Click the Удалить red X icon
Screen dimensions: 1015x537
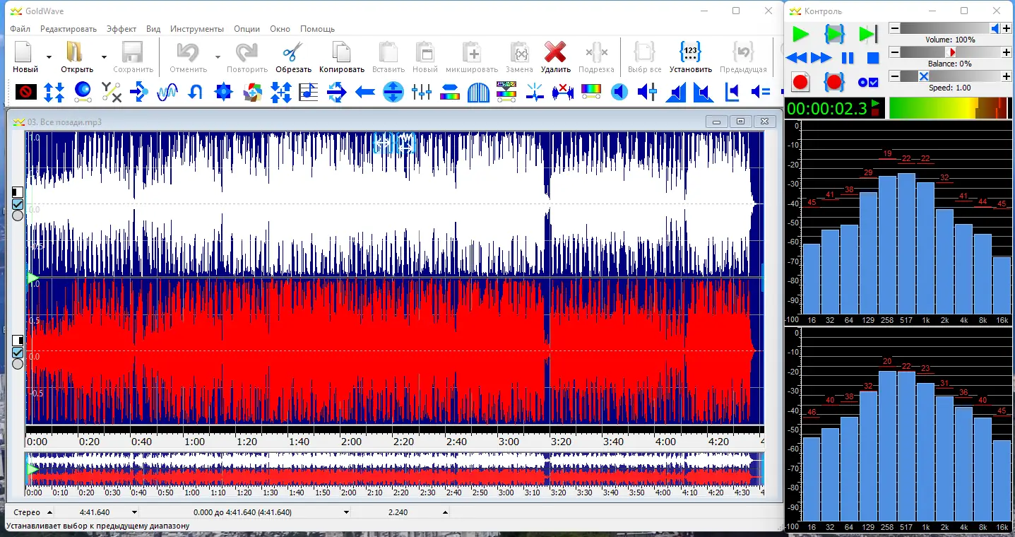[x=555, y=53]
